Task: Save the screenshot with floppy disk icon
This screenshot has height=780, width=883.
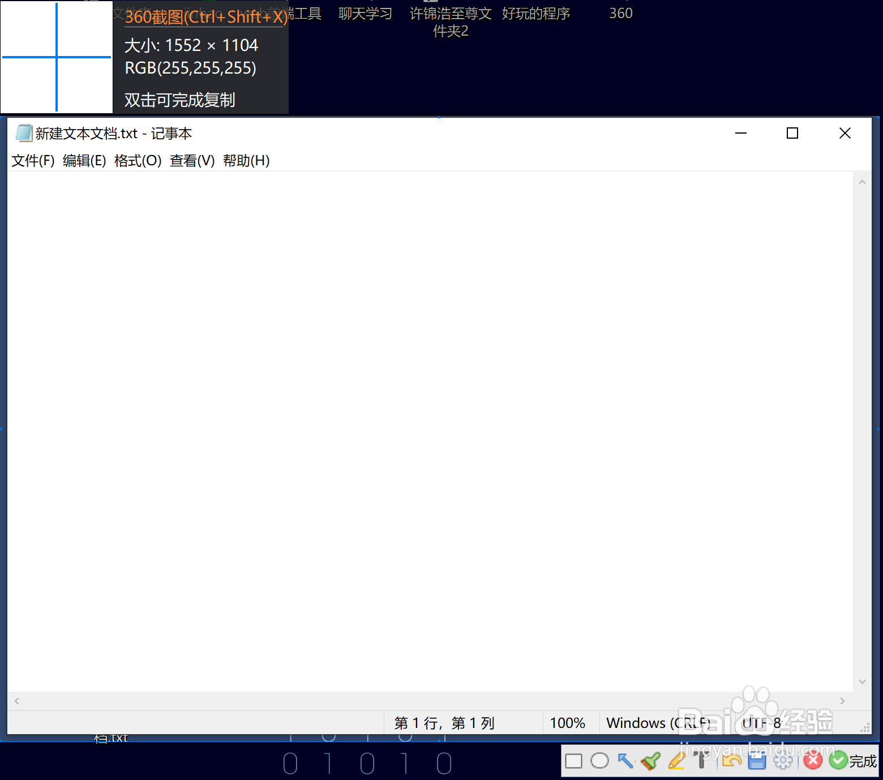Action: pyautogui.click(x=757, y=761)
